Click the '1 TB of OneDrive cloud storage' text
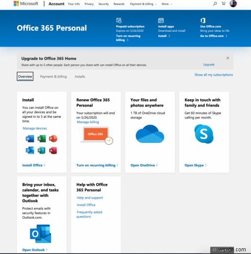Screen dimensions: 251x254 pyautogui.click(x=148, y=115)
